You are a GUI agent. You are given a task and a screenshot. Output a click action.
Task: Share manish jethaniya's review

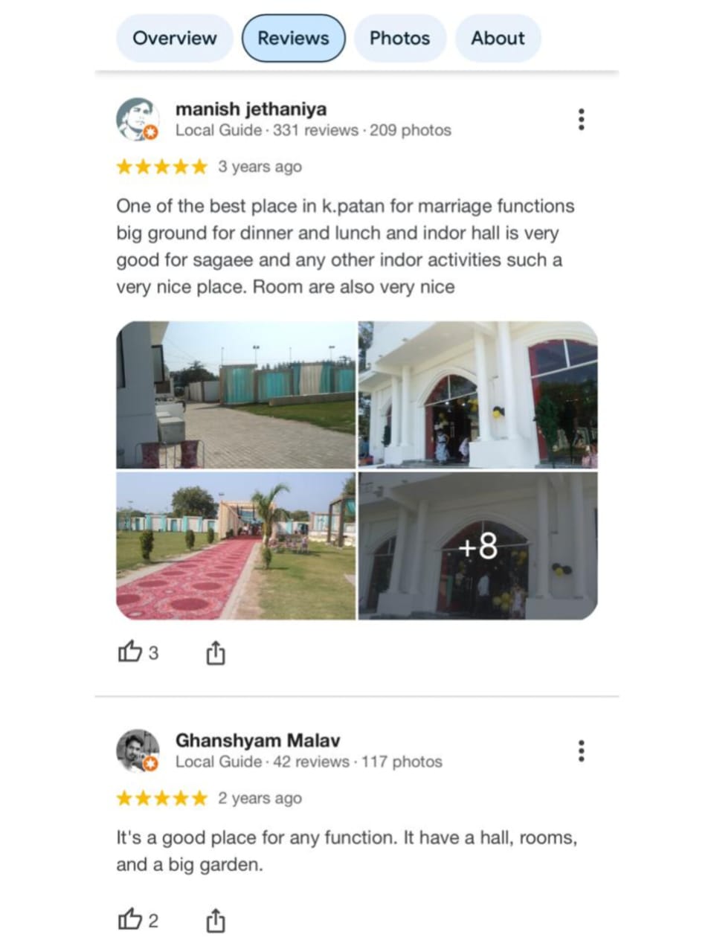[215, 652]
